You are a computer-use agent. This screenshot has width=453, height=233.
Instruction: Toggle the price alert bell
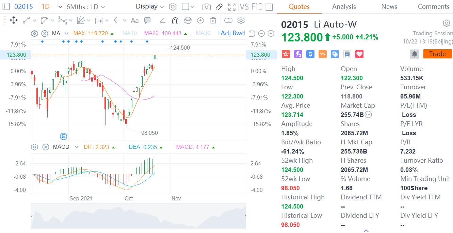415,54
